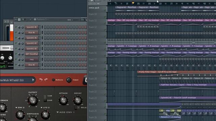Select the Sylenth1 #5 channel button
Screen dimensions: 216x121
[x=32, y=27]
